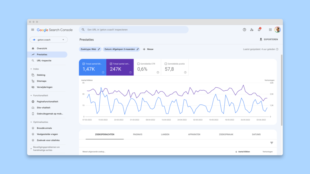Screen dimensions: 310x174
Task: Switch to the APPARATEN tab
Action: [x=194, y=134]
